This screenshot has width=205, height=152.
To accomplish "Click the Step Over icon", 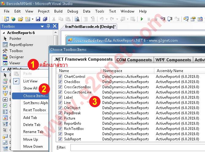I will (170, 19).
